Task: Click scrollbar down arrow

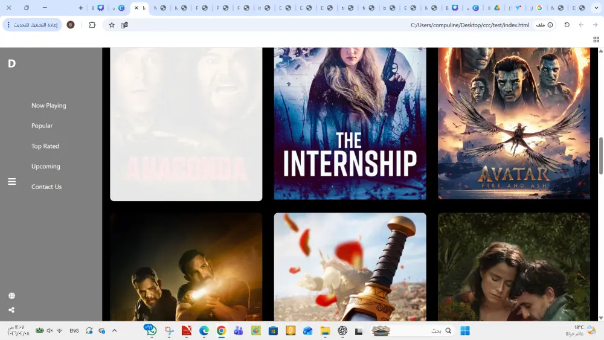Action: (x=600, y=318)
